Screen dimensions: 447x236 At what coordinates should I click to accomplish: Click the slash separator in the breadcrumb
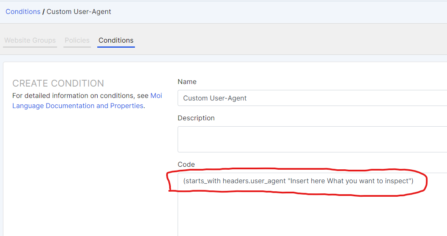[44, 11]
